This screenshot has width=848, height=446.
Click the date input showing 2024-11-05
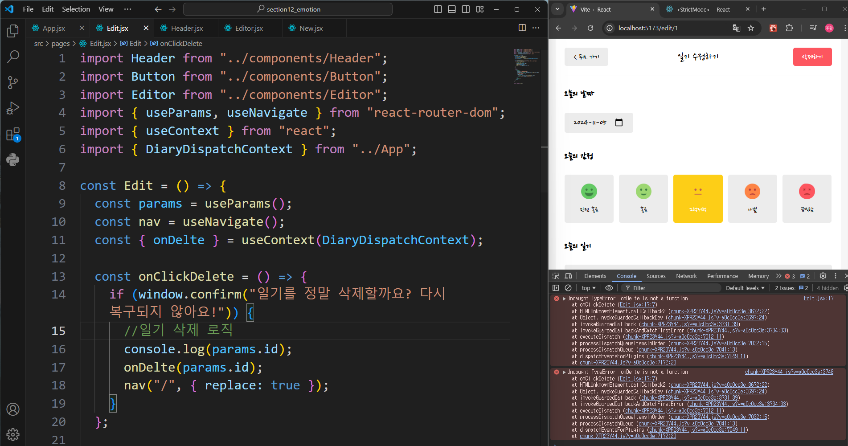[x=598, y=123]
